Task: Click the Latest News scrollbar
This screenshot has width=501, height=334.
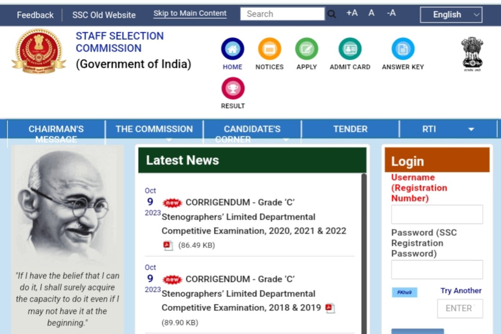Action: [x=364, y=253]
